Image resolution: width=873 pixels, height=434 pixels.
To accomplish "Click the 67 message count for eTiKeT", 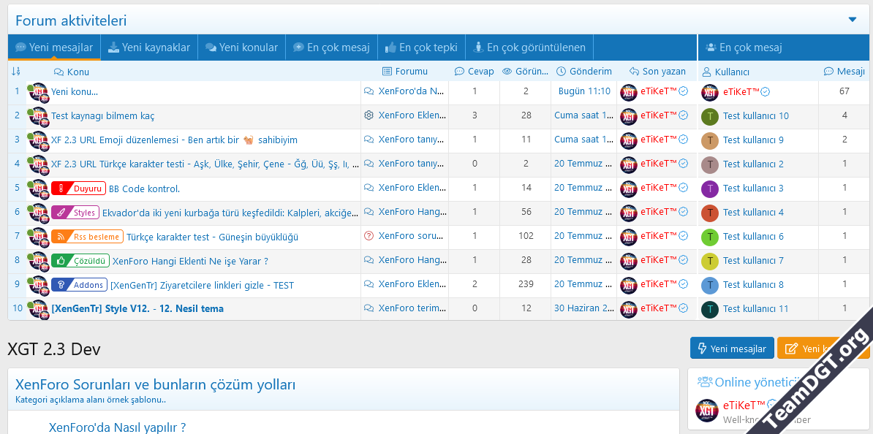I will [844, 91].
